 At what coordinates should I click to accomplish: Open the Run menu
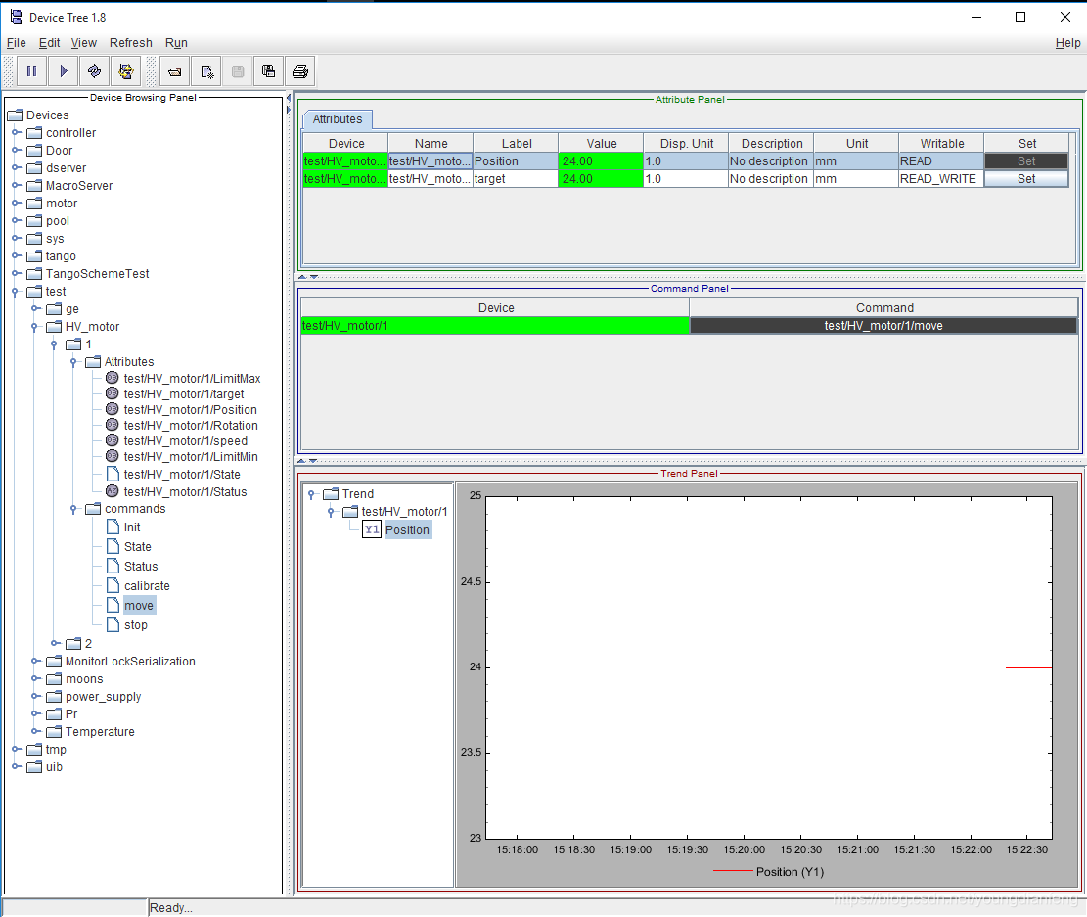point(176,43)
